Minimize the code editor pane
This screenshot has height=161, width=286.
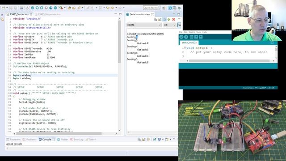click(x=116, y=14)
